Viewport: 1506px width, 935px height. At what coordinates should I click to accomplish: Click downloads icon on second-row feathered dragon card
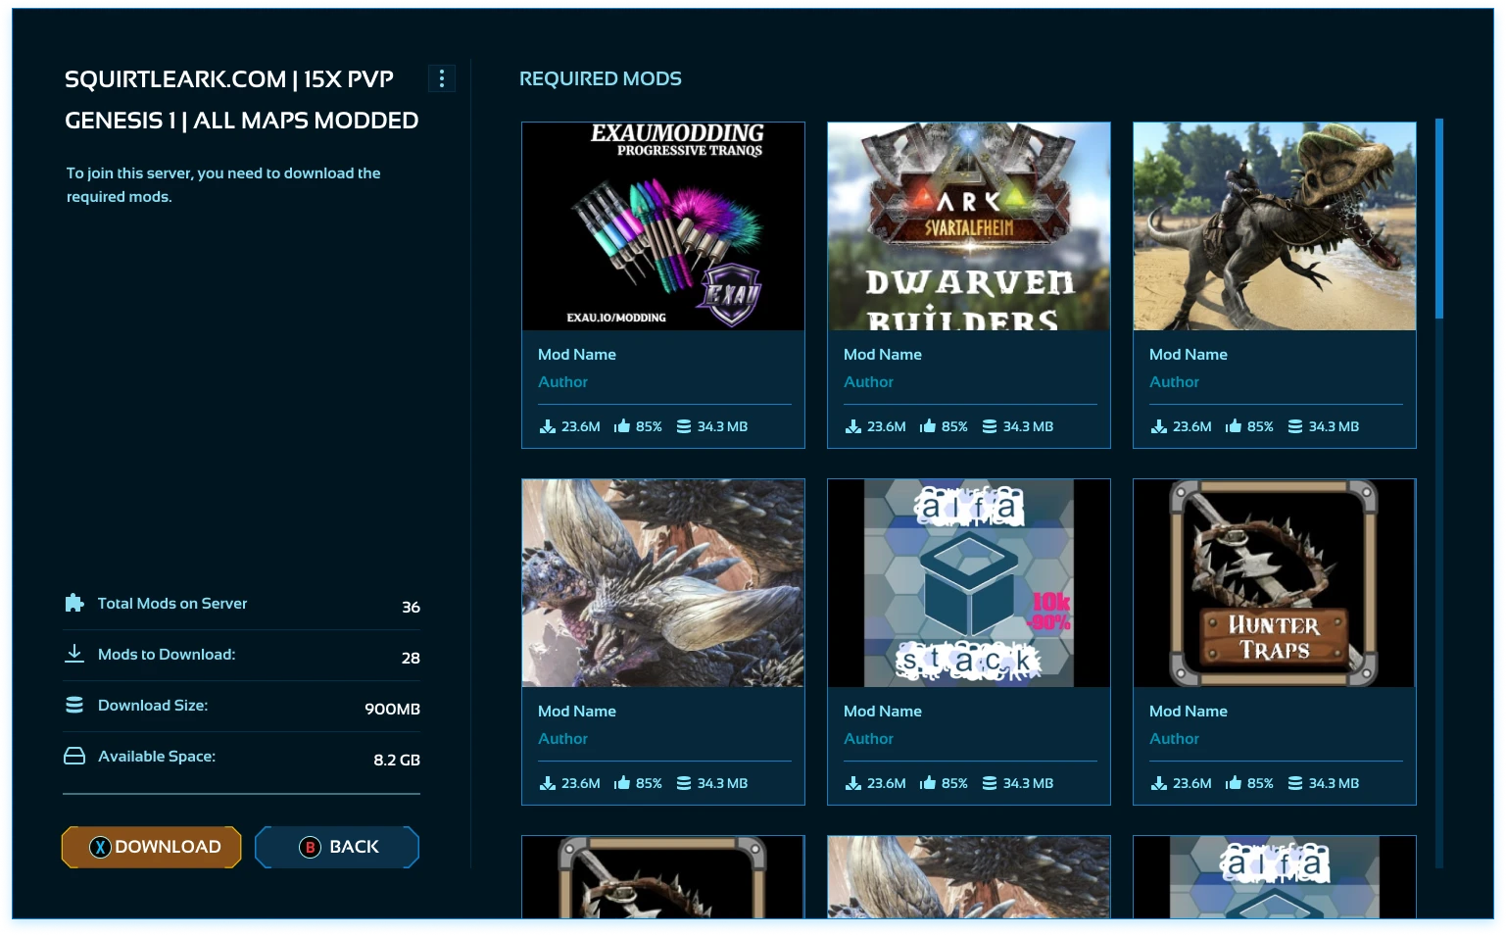click(548, 783)
